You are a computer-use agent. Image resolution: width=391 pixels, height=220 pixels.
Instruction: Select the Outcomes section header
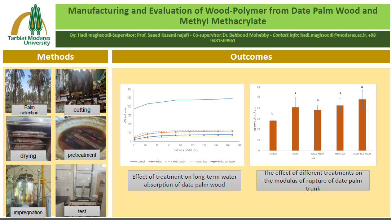251,57
